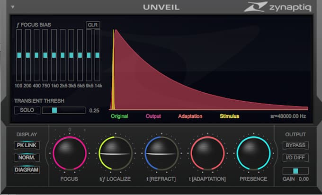The image size is (322, 195).
Task: Adjust the 9k5 focus bias slider
Action: (x=89, y=55)
